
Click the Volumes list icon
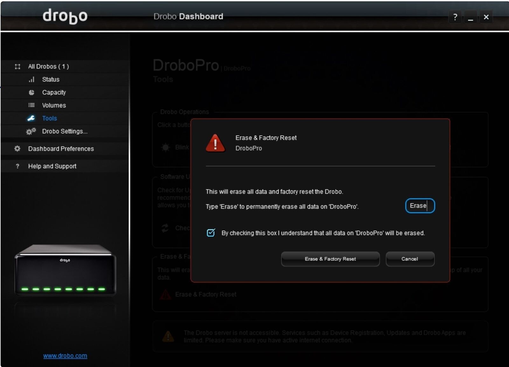[x=31, y=105]
